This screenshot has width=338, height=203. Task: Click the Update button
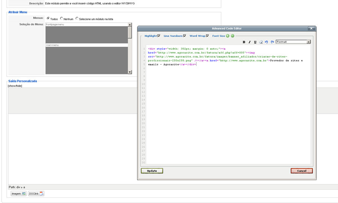pos(152,171)
